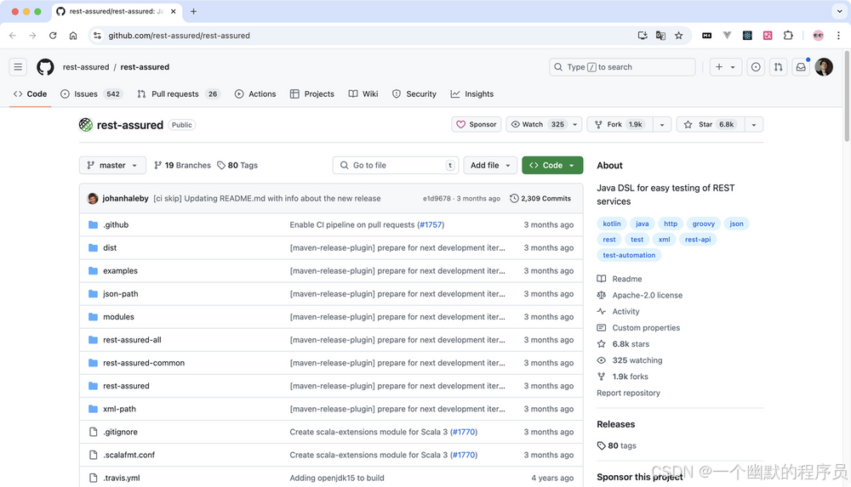Screen dimensions: 851x487
Task: Click the page vertical scrollbar
Action: pyautogui.click(x=847, y=95)
